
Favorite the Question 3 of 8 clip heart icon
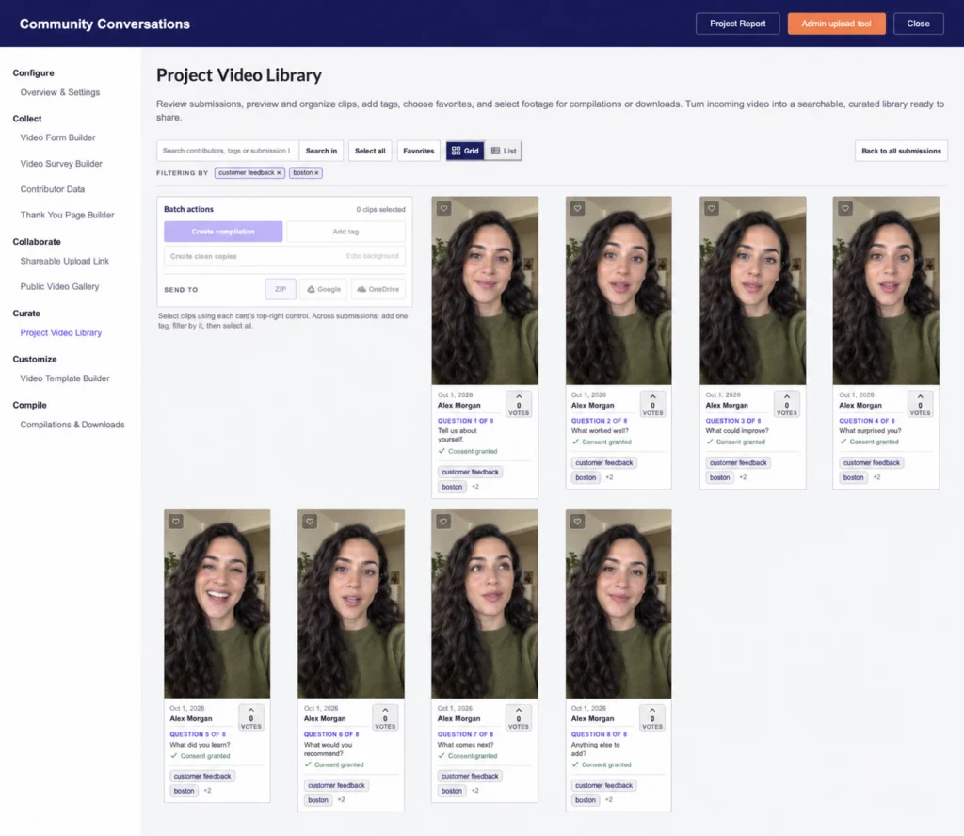point(712,208)
